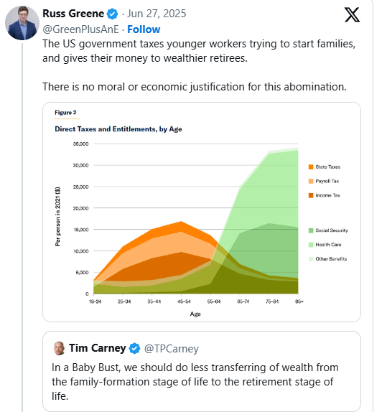The height and width of the screenshot is (412, 387).
Task: Click Russ Greene's blue verified badge
Action: [112, 14]
